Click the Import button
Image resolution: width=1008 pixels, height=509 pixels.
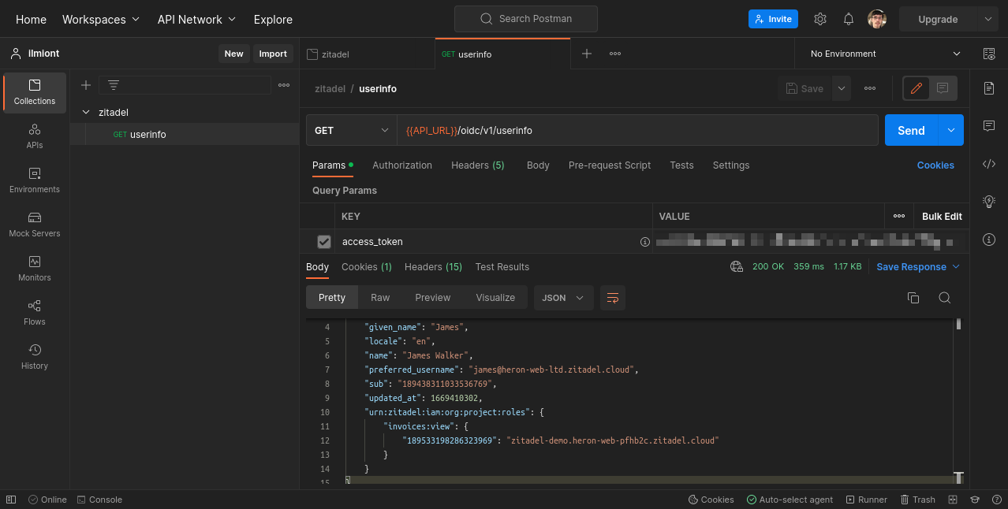pyautogui.click(x=273, y=54)
